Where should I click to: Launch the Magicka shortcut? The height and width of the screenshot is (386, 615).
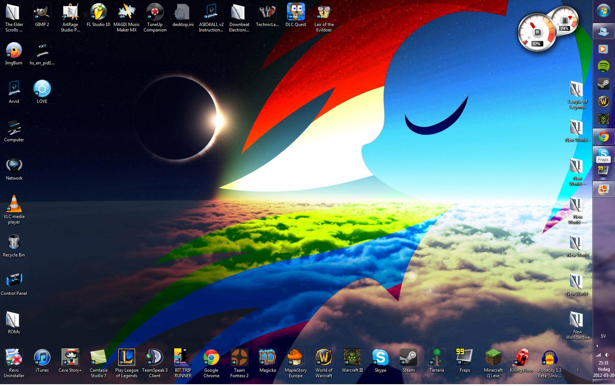268,361
